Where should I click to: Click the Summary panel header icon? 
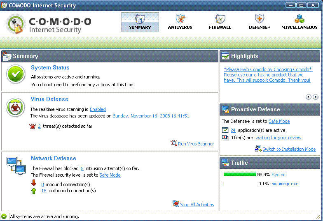[x=7, y=56]
